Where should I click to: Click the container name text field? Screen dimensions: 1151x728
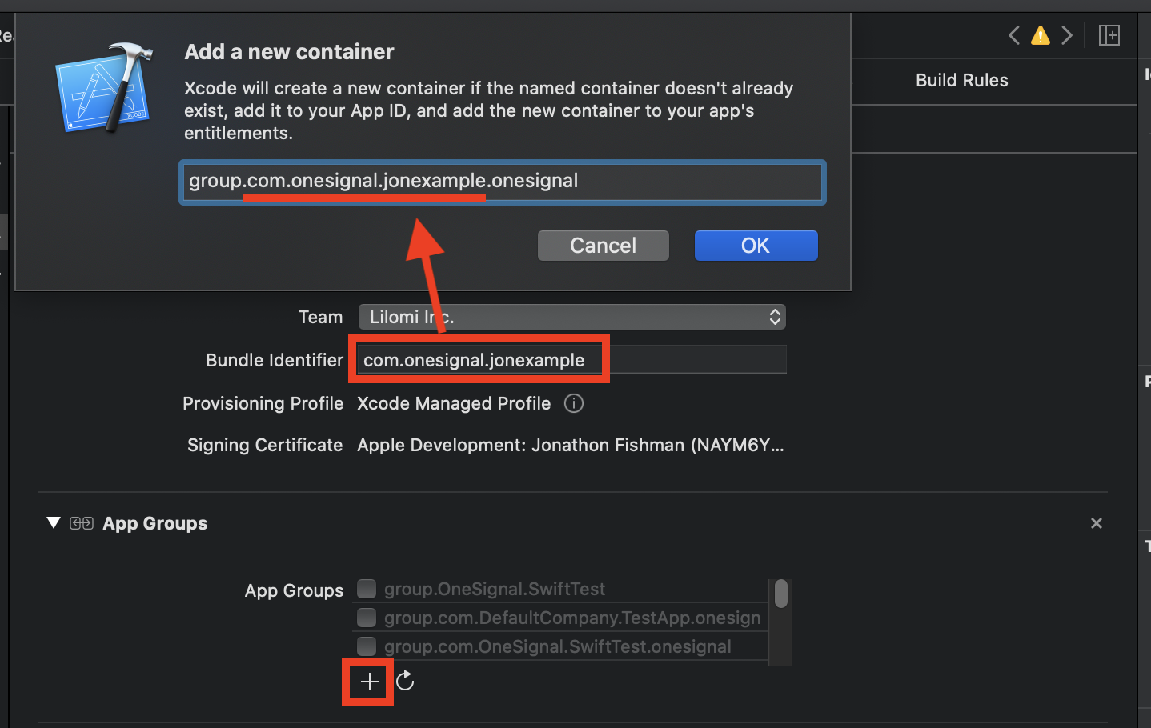point(503,182)
